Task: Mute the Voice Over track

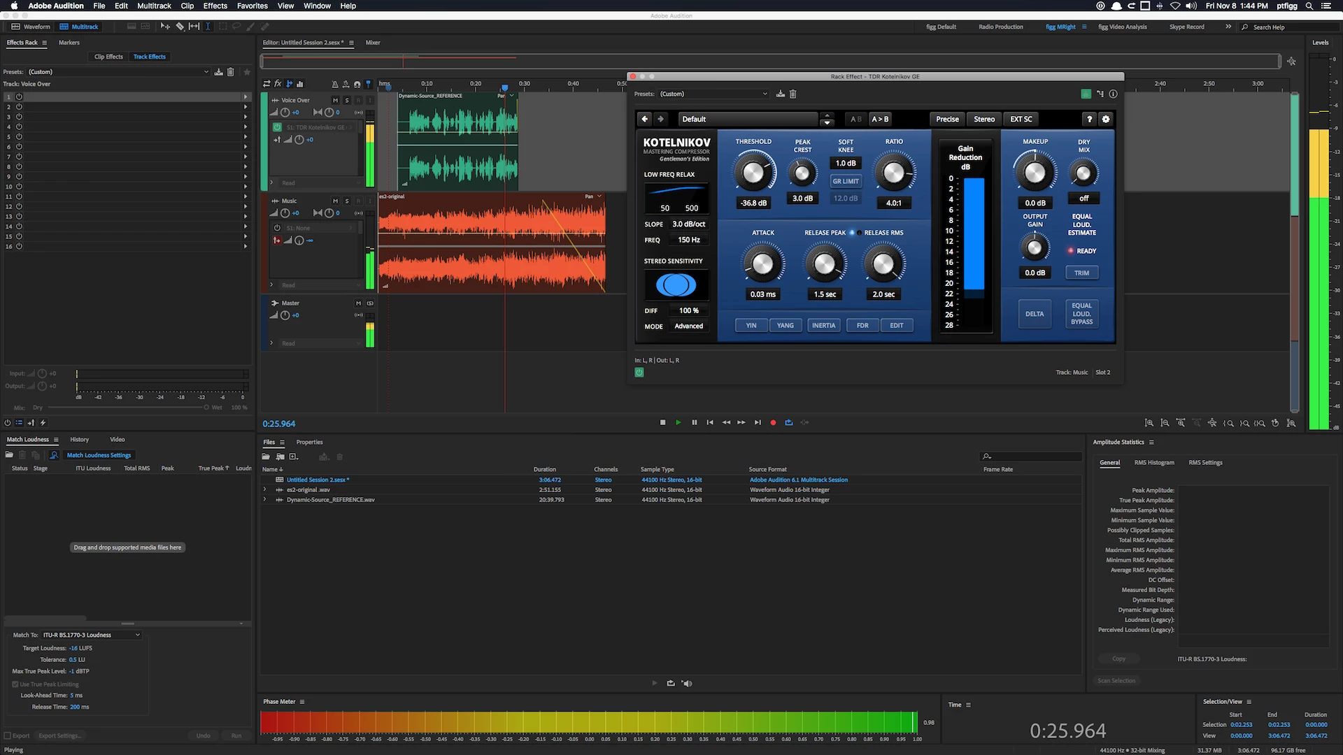Action: [x=335, y=100]
